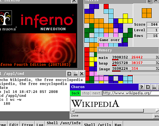Minimize the Charon browser window

(154, 87)
